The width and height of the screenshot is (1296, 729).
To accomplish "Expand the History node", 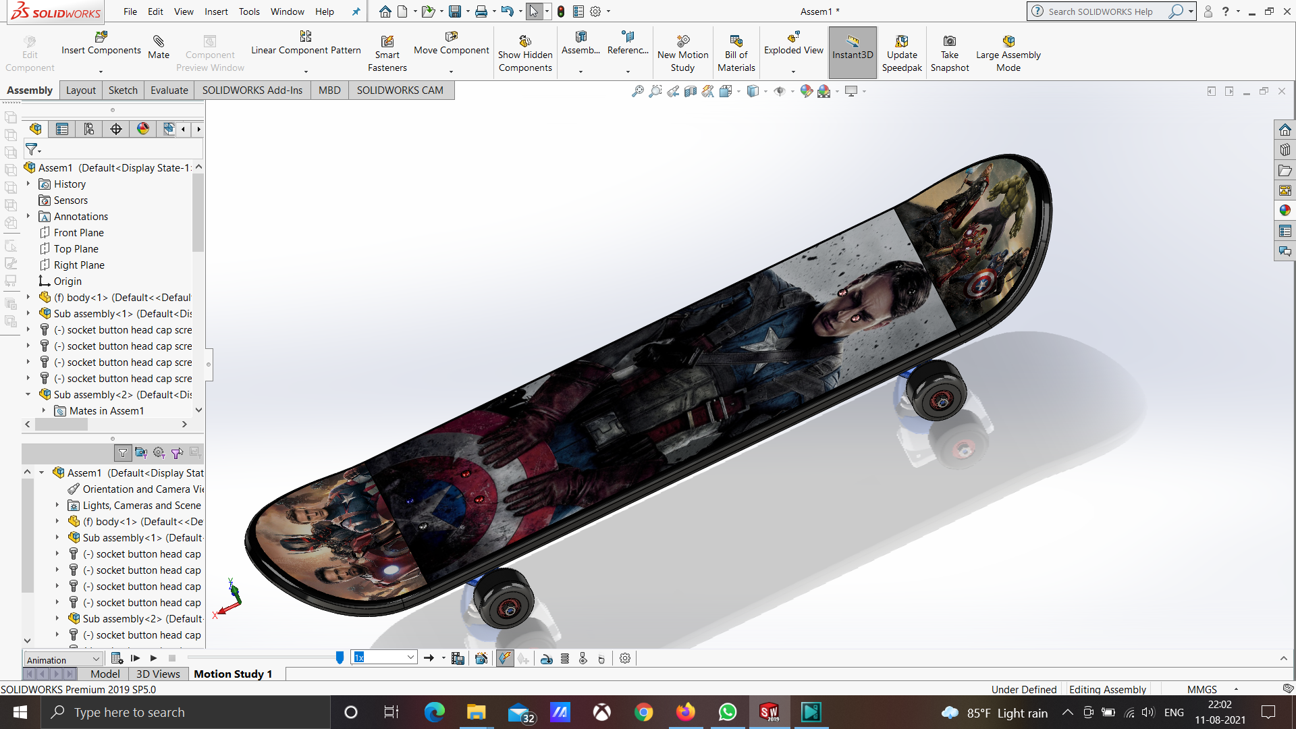I will pos(28,184).
